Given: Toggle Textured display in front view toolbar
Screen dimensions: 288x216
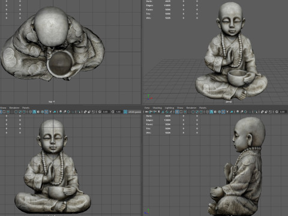Looking at the screenshot, I should [x=46, y=112].
